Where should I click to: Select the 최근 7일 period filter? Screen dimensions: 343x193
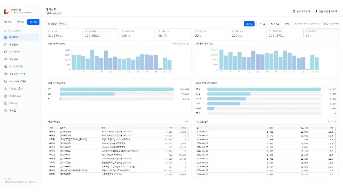275,24
